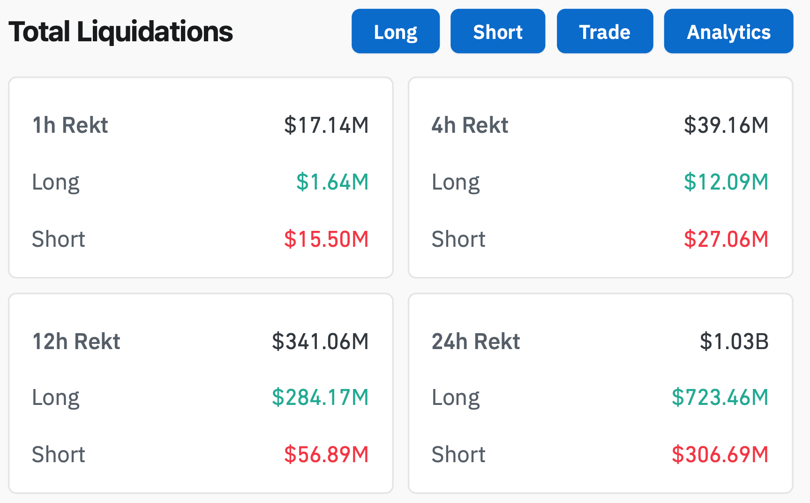Open the Trade button

pyautogui.click(x=605, y=31)
